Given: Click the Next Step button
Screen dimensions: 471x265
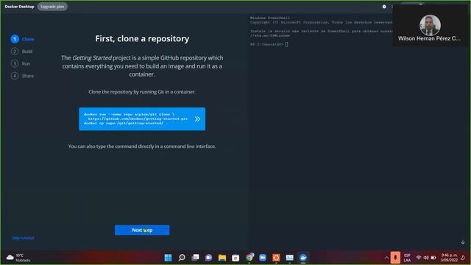Looking at the screenshot, I should pos(142,230).
